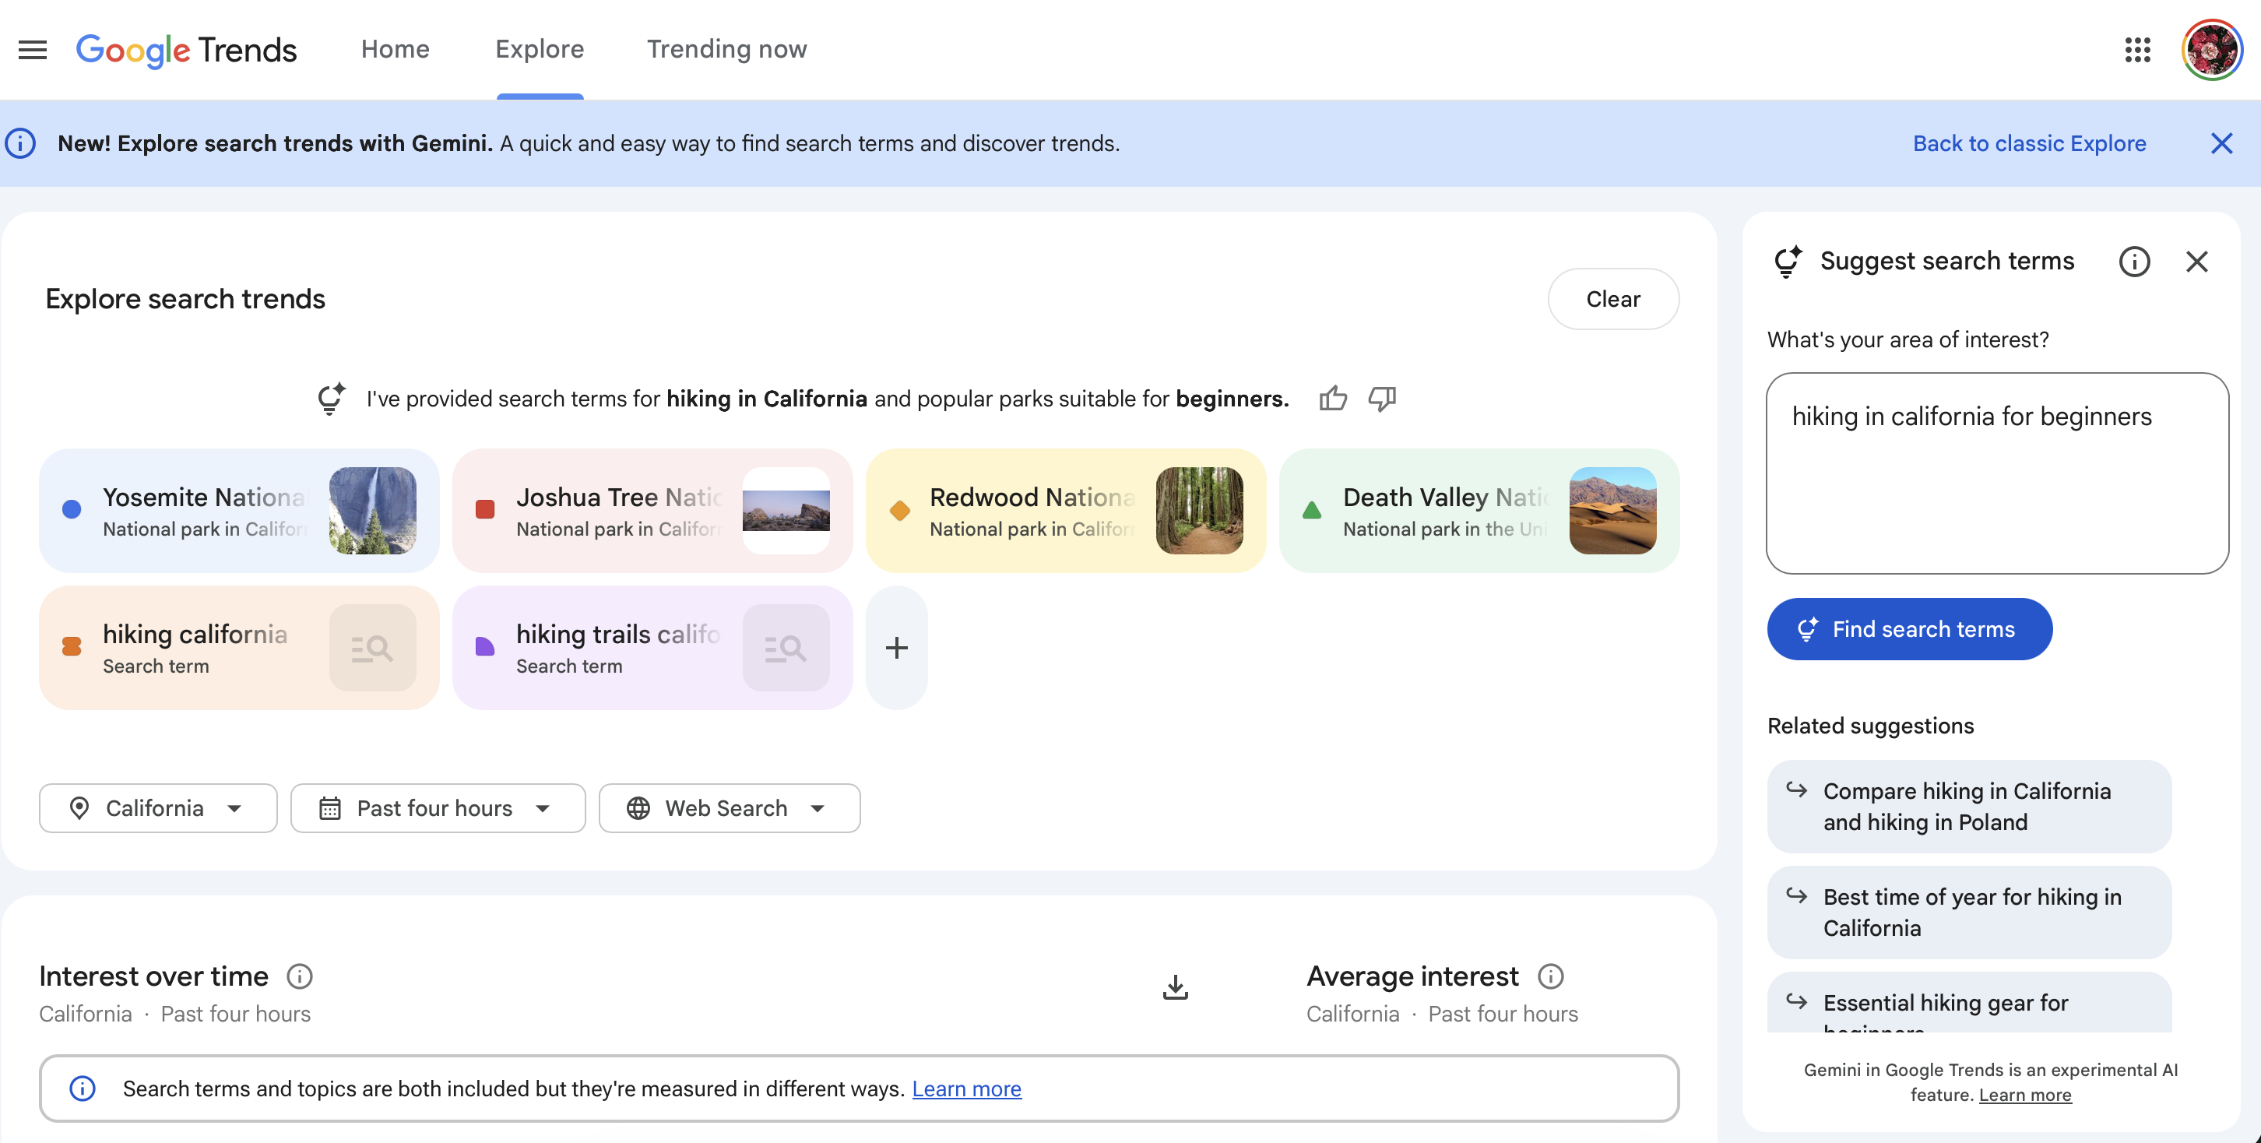Image resolution: width=2261 pixels, height=1143 pixels.
Task: Open the account profile avatar
Action: (x=2212, y=50)
